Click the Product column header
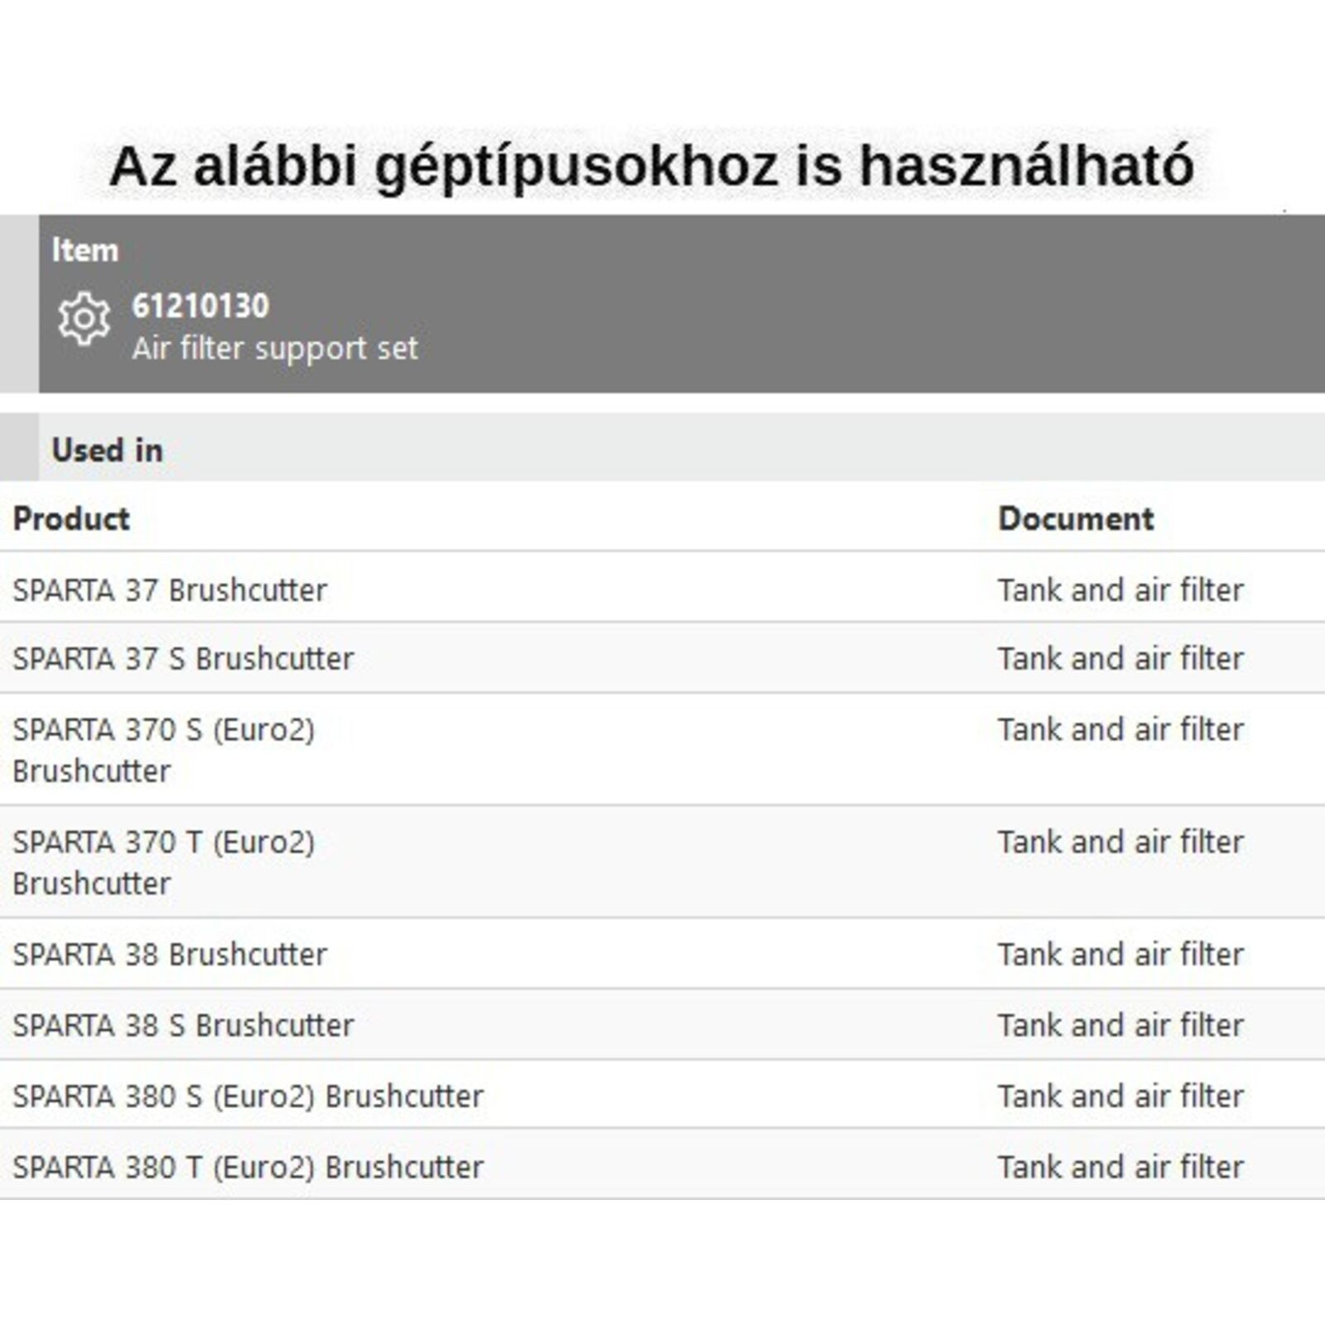The height and width of the screenshot is (1325, 1325). coord(71,519)
